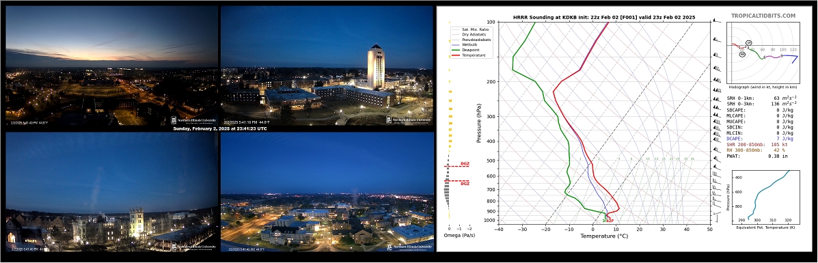
Task: Open the lit tower webcam image
Action: (x=327, y=65)
